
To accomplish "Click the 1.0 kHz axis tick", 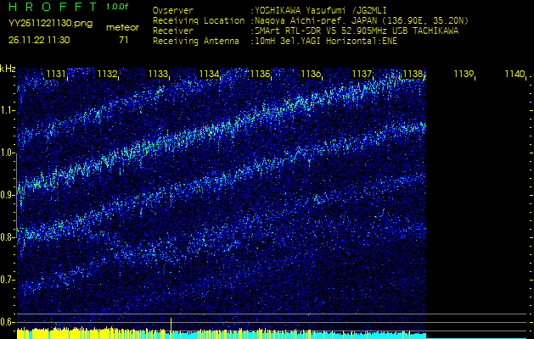I will tap(8, 153).
